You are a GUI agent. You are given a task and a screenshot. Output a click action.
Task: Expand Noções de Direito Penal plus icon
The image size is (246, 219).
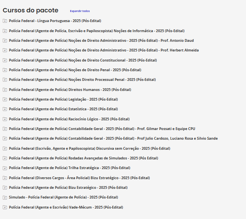pos(5,70)
